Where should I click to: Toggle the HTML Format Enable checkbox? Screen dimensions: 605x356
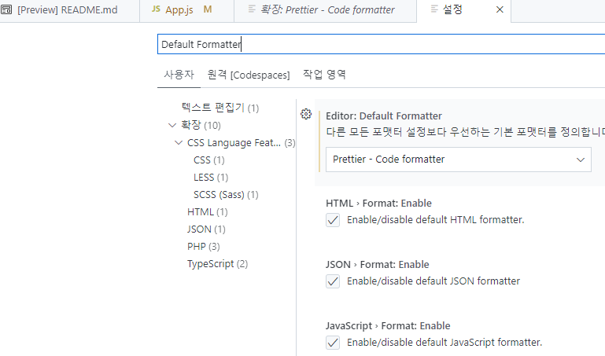333,220
